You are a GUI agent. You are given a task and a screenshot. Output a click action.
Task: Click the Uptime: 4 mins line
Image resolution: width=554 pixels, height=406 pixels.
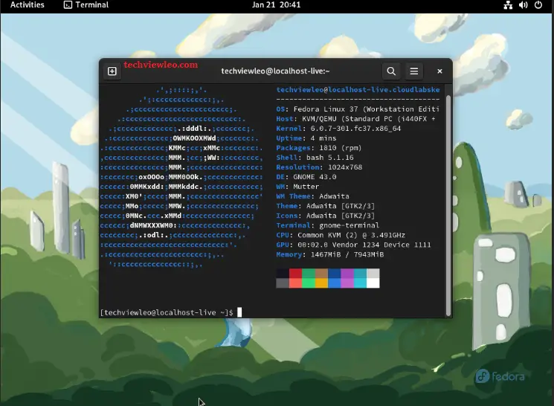[306, 138]
